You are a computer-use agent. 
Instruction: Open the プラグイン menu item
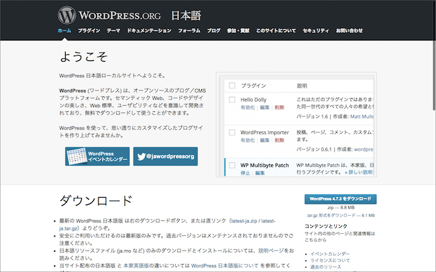[89, 31]
